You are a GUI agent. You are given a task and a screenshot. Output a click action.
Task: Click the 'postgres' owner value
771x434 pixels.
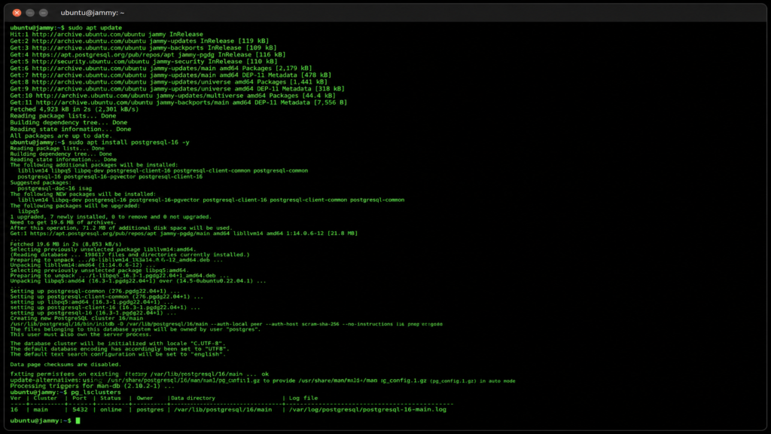(150, 409)
